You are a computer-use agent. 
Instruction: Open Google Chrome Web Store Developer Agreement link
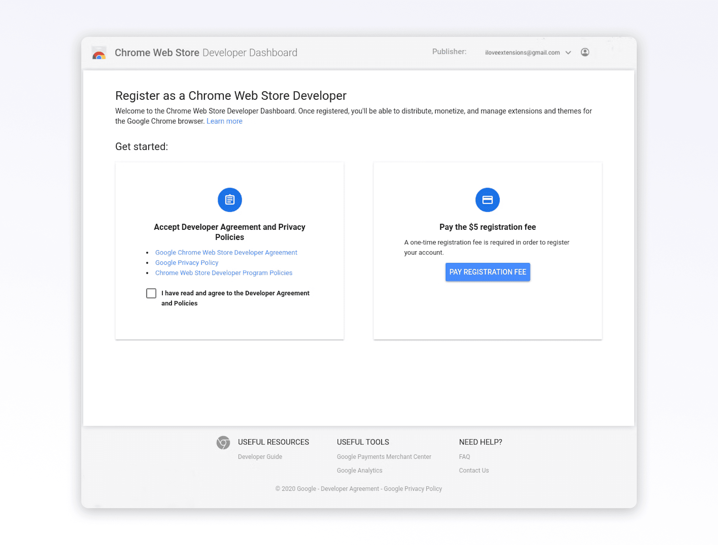tap(226, 252)
